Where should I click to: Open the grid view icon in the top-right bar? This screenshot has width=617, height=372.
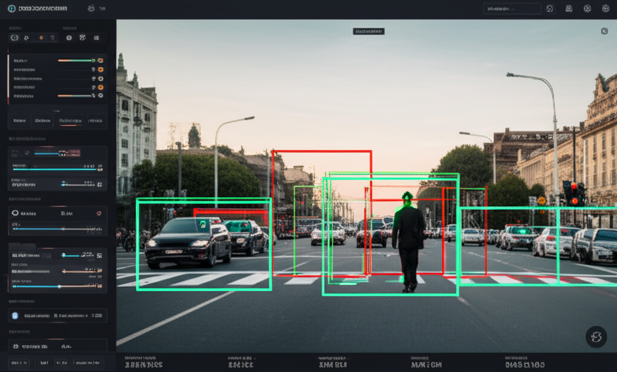[569, 8]
